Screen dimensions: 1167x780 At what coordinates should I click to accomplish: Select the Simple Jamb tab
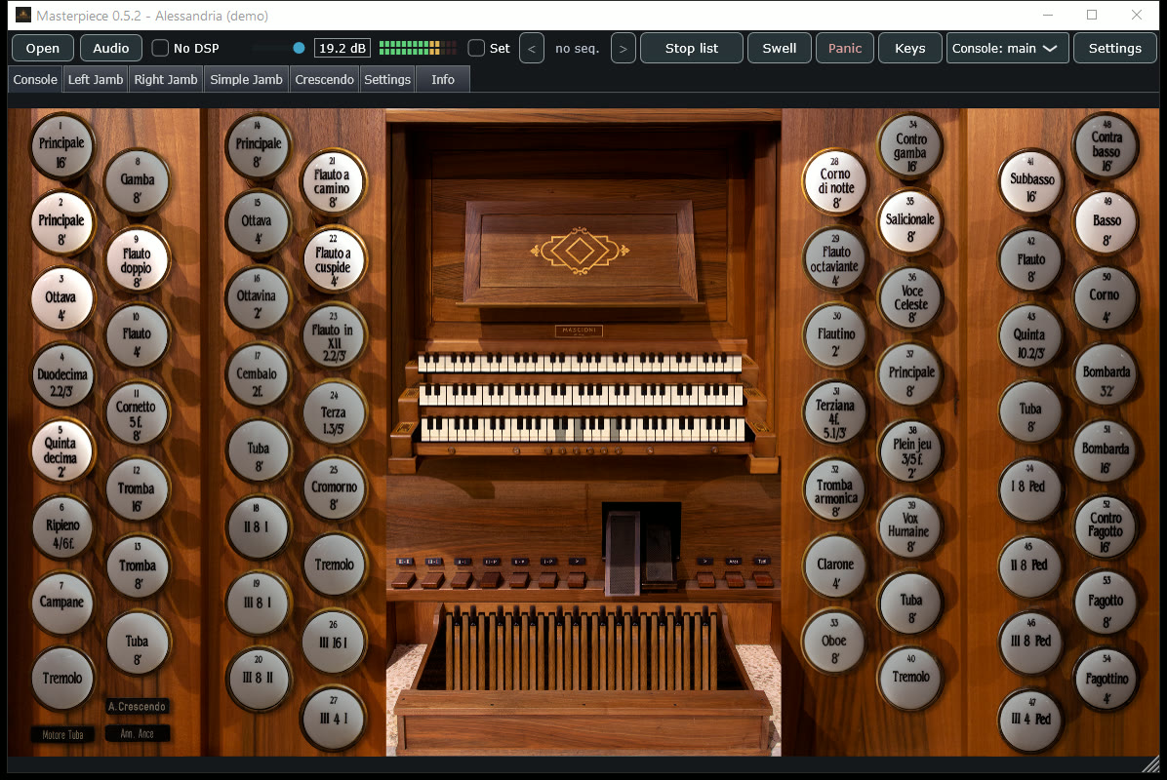tap(246, 80)
